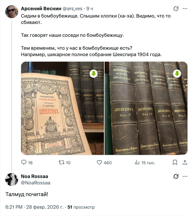
Task: Open view analytics bar chart icon
Action: [137, 163]
